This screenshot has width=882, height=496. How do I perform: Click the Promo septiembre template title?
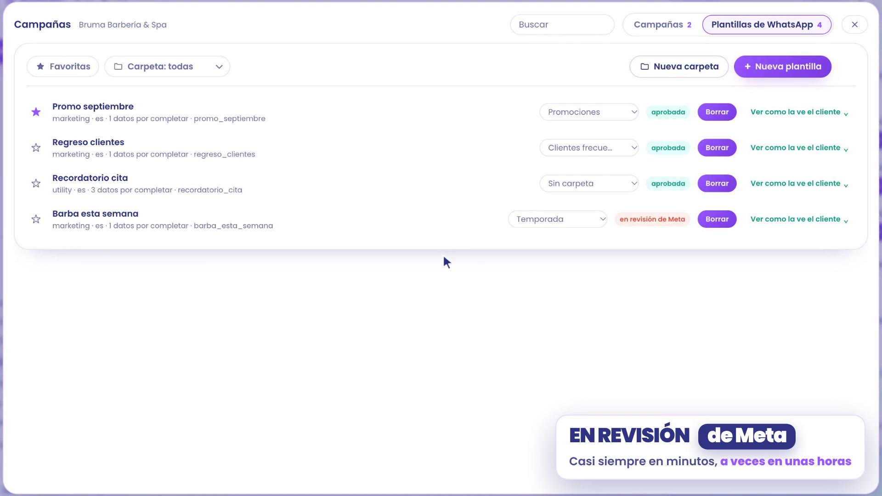tap(93, 107)
